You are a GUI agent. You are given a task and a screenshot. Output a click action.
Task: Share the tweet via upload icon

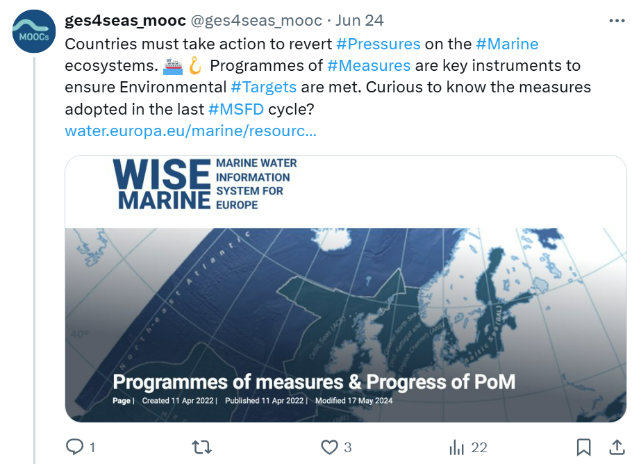click(x=616, y=447)
